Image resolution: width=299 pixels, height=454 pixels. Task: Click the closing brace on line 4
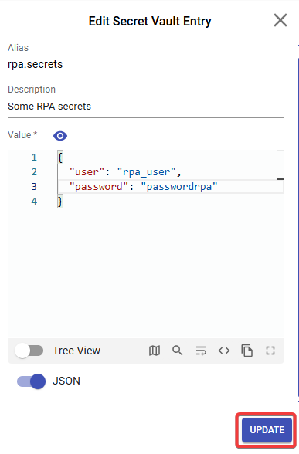60,202
